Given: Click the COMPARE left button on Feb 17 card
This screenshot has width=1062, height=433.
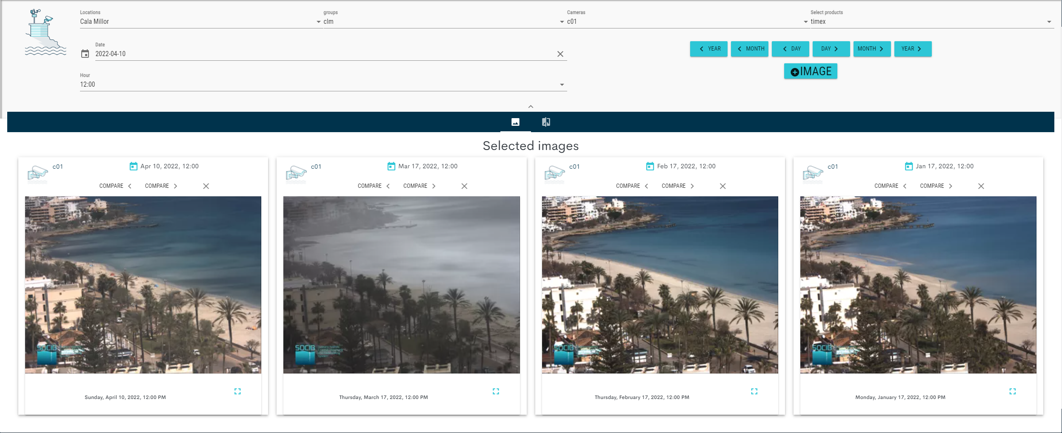Looking at the screenshot, I should tap(632, 186).
